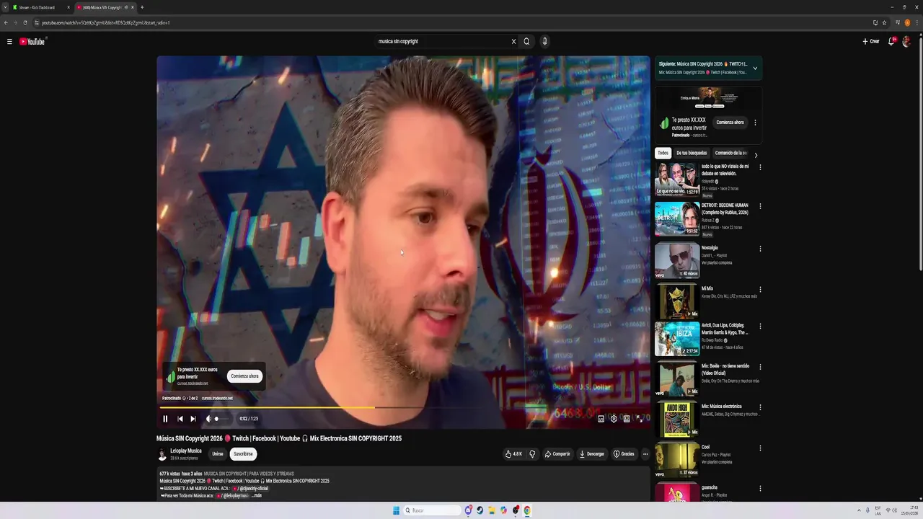Open options for the Avicii, Dua Lipa video
This screenshot has width=923, height=519.
pyautogui.click(x=760, y=326)
